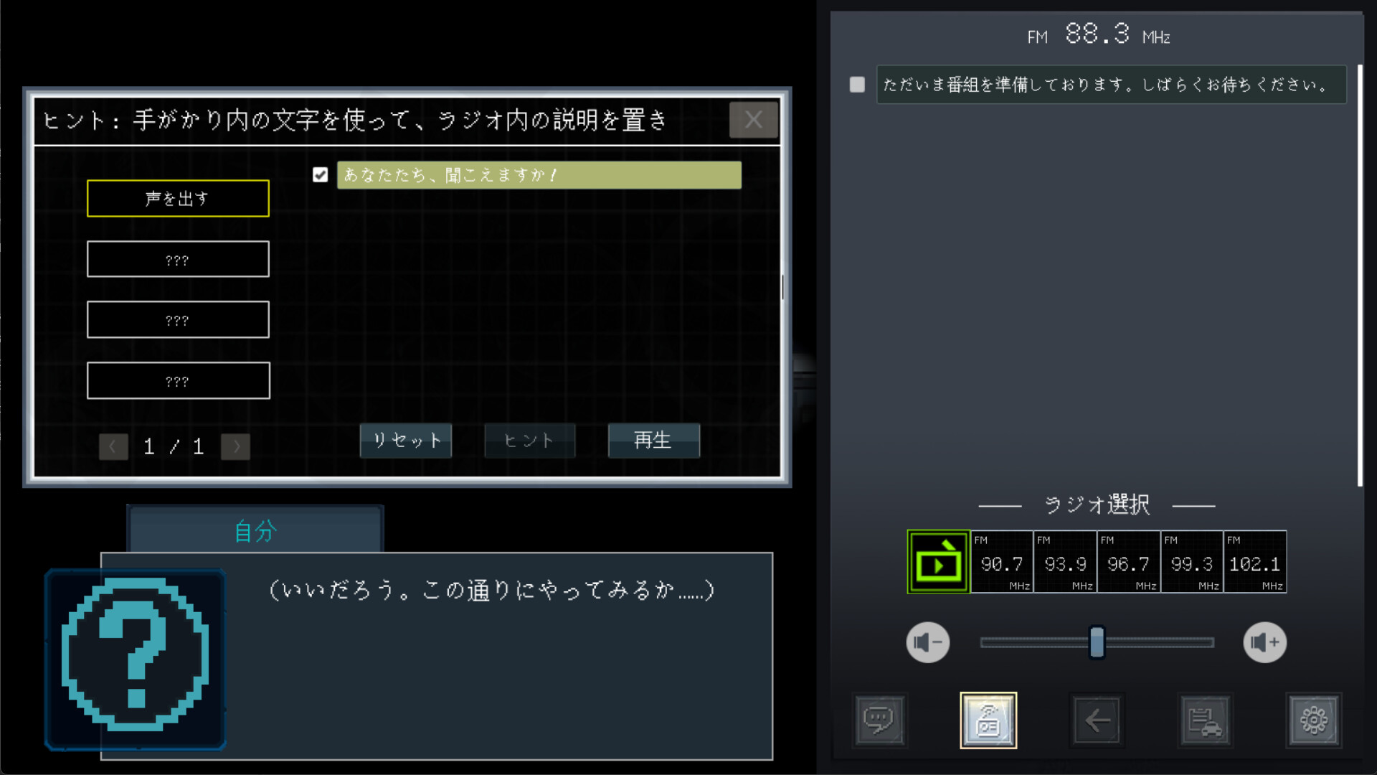The width and height of the screenshot is (1377, 775).
Task: Tune to FM 93.9 MHz station
Action: point(1065,562)
